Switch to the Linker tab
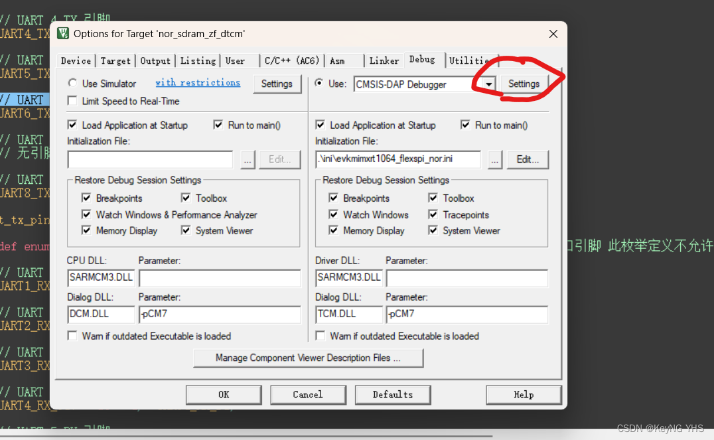This screenshot has width=714, height=440. (384, 60)
